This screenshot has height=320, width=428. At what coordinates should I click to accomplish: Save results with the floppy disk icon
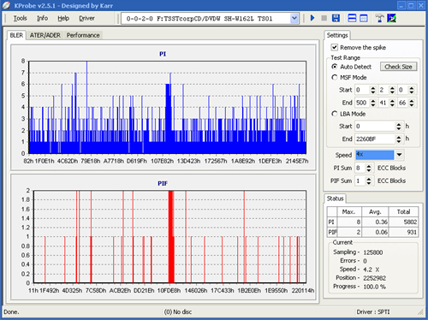tap(336, 18)
